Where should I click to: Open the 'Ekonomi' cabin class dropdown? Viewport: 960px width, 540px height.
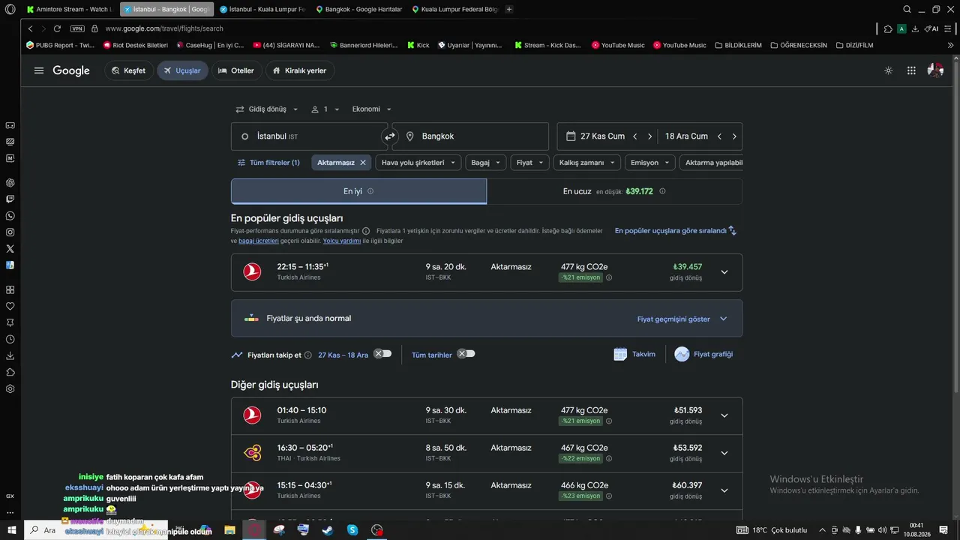pyautogui.click(x=372, y=109)
